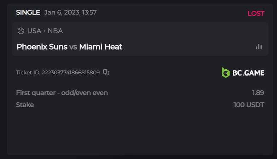Open match statistics bar chart icon
The height and width of the screenshot is (159, 277).
(259, 47)
